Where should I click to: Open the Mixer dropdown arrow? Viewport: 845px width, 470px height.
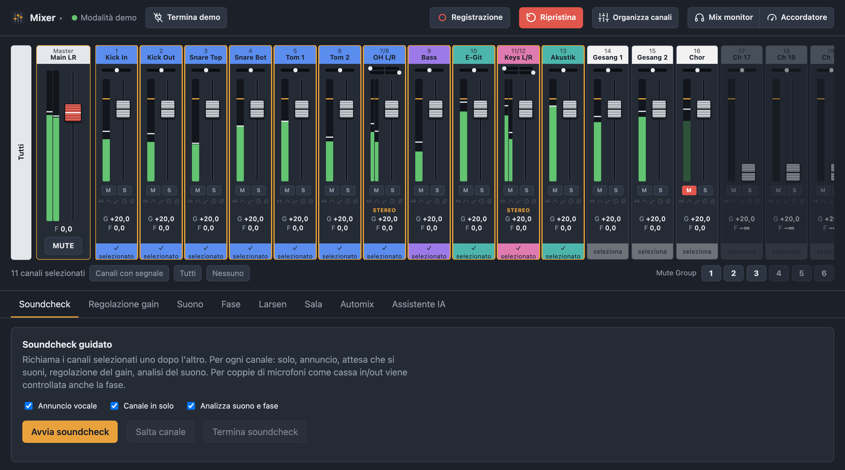pyautogui.click(x=61, y=18)
